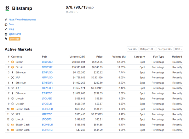Click the pencil icon next to Blog

click(6, 29)
